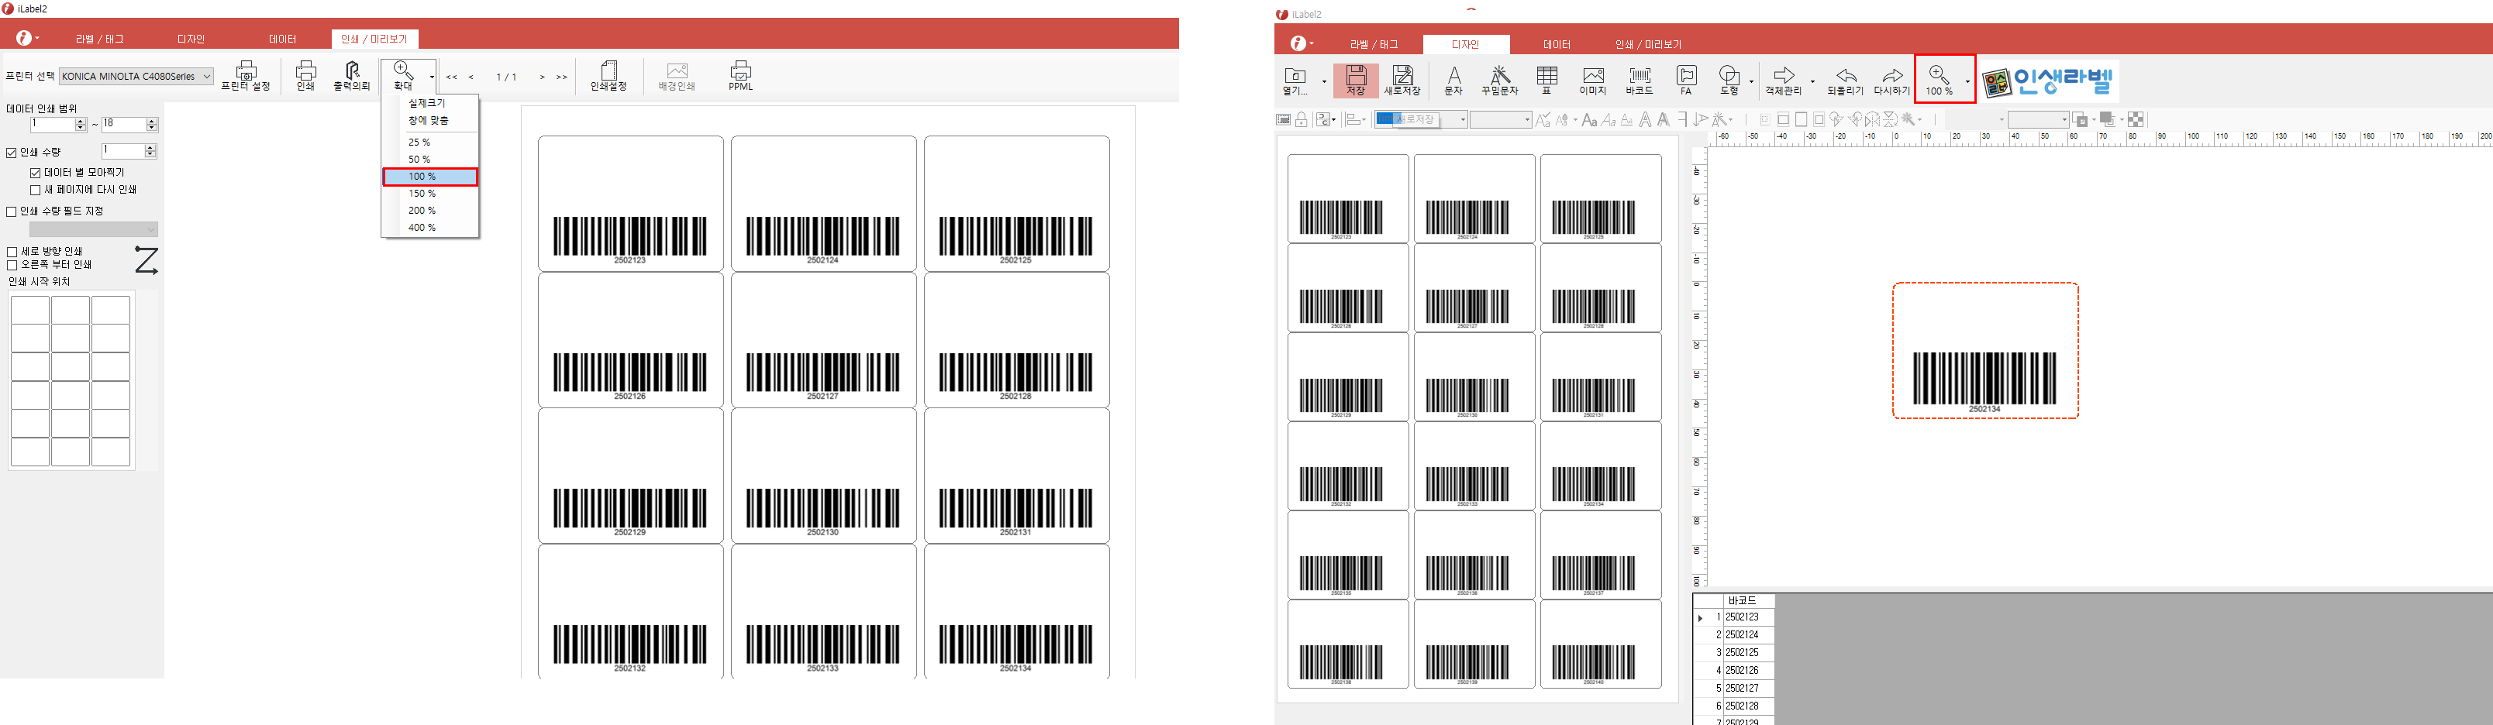The height and width of the screenshot is (725, 2493).
Task: Open 인쇄 / 미리보기 tab in design window
Action: (x=1648, y=46)
